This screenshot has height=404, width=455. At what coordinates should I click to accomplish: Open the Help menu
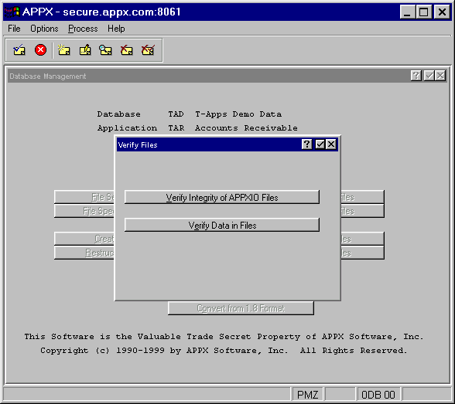116,29
